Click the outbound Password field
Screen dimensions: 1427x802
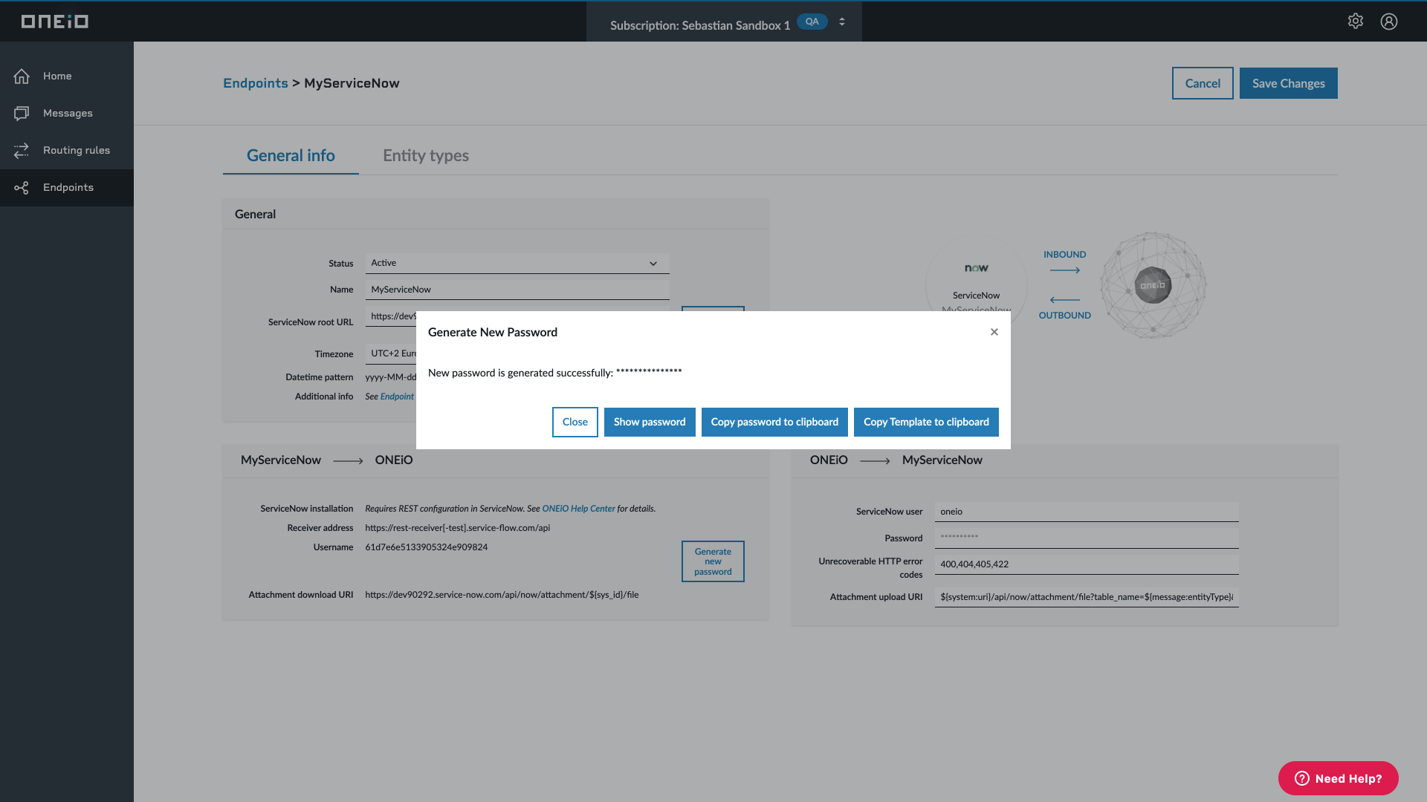point(1087,538)
